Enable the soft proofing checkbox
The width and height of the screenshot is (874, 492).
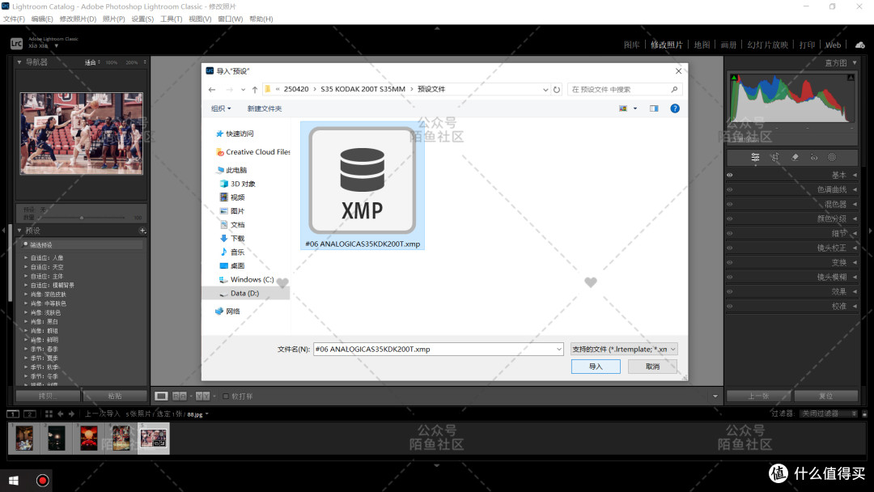click(226, 397)
